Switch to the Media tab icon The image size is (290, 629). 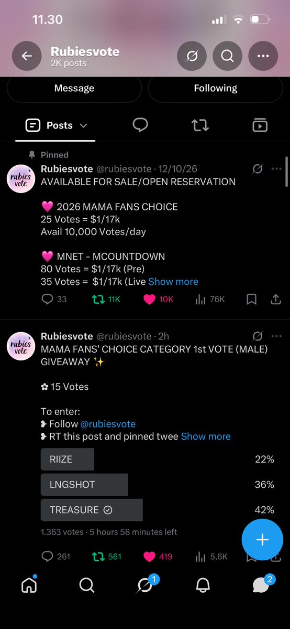point(260,125)
